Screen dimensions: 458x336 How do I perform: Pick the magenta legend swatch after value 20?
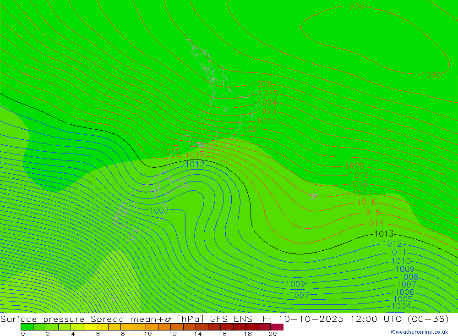click(277, 327)
